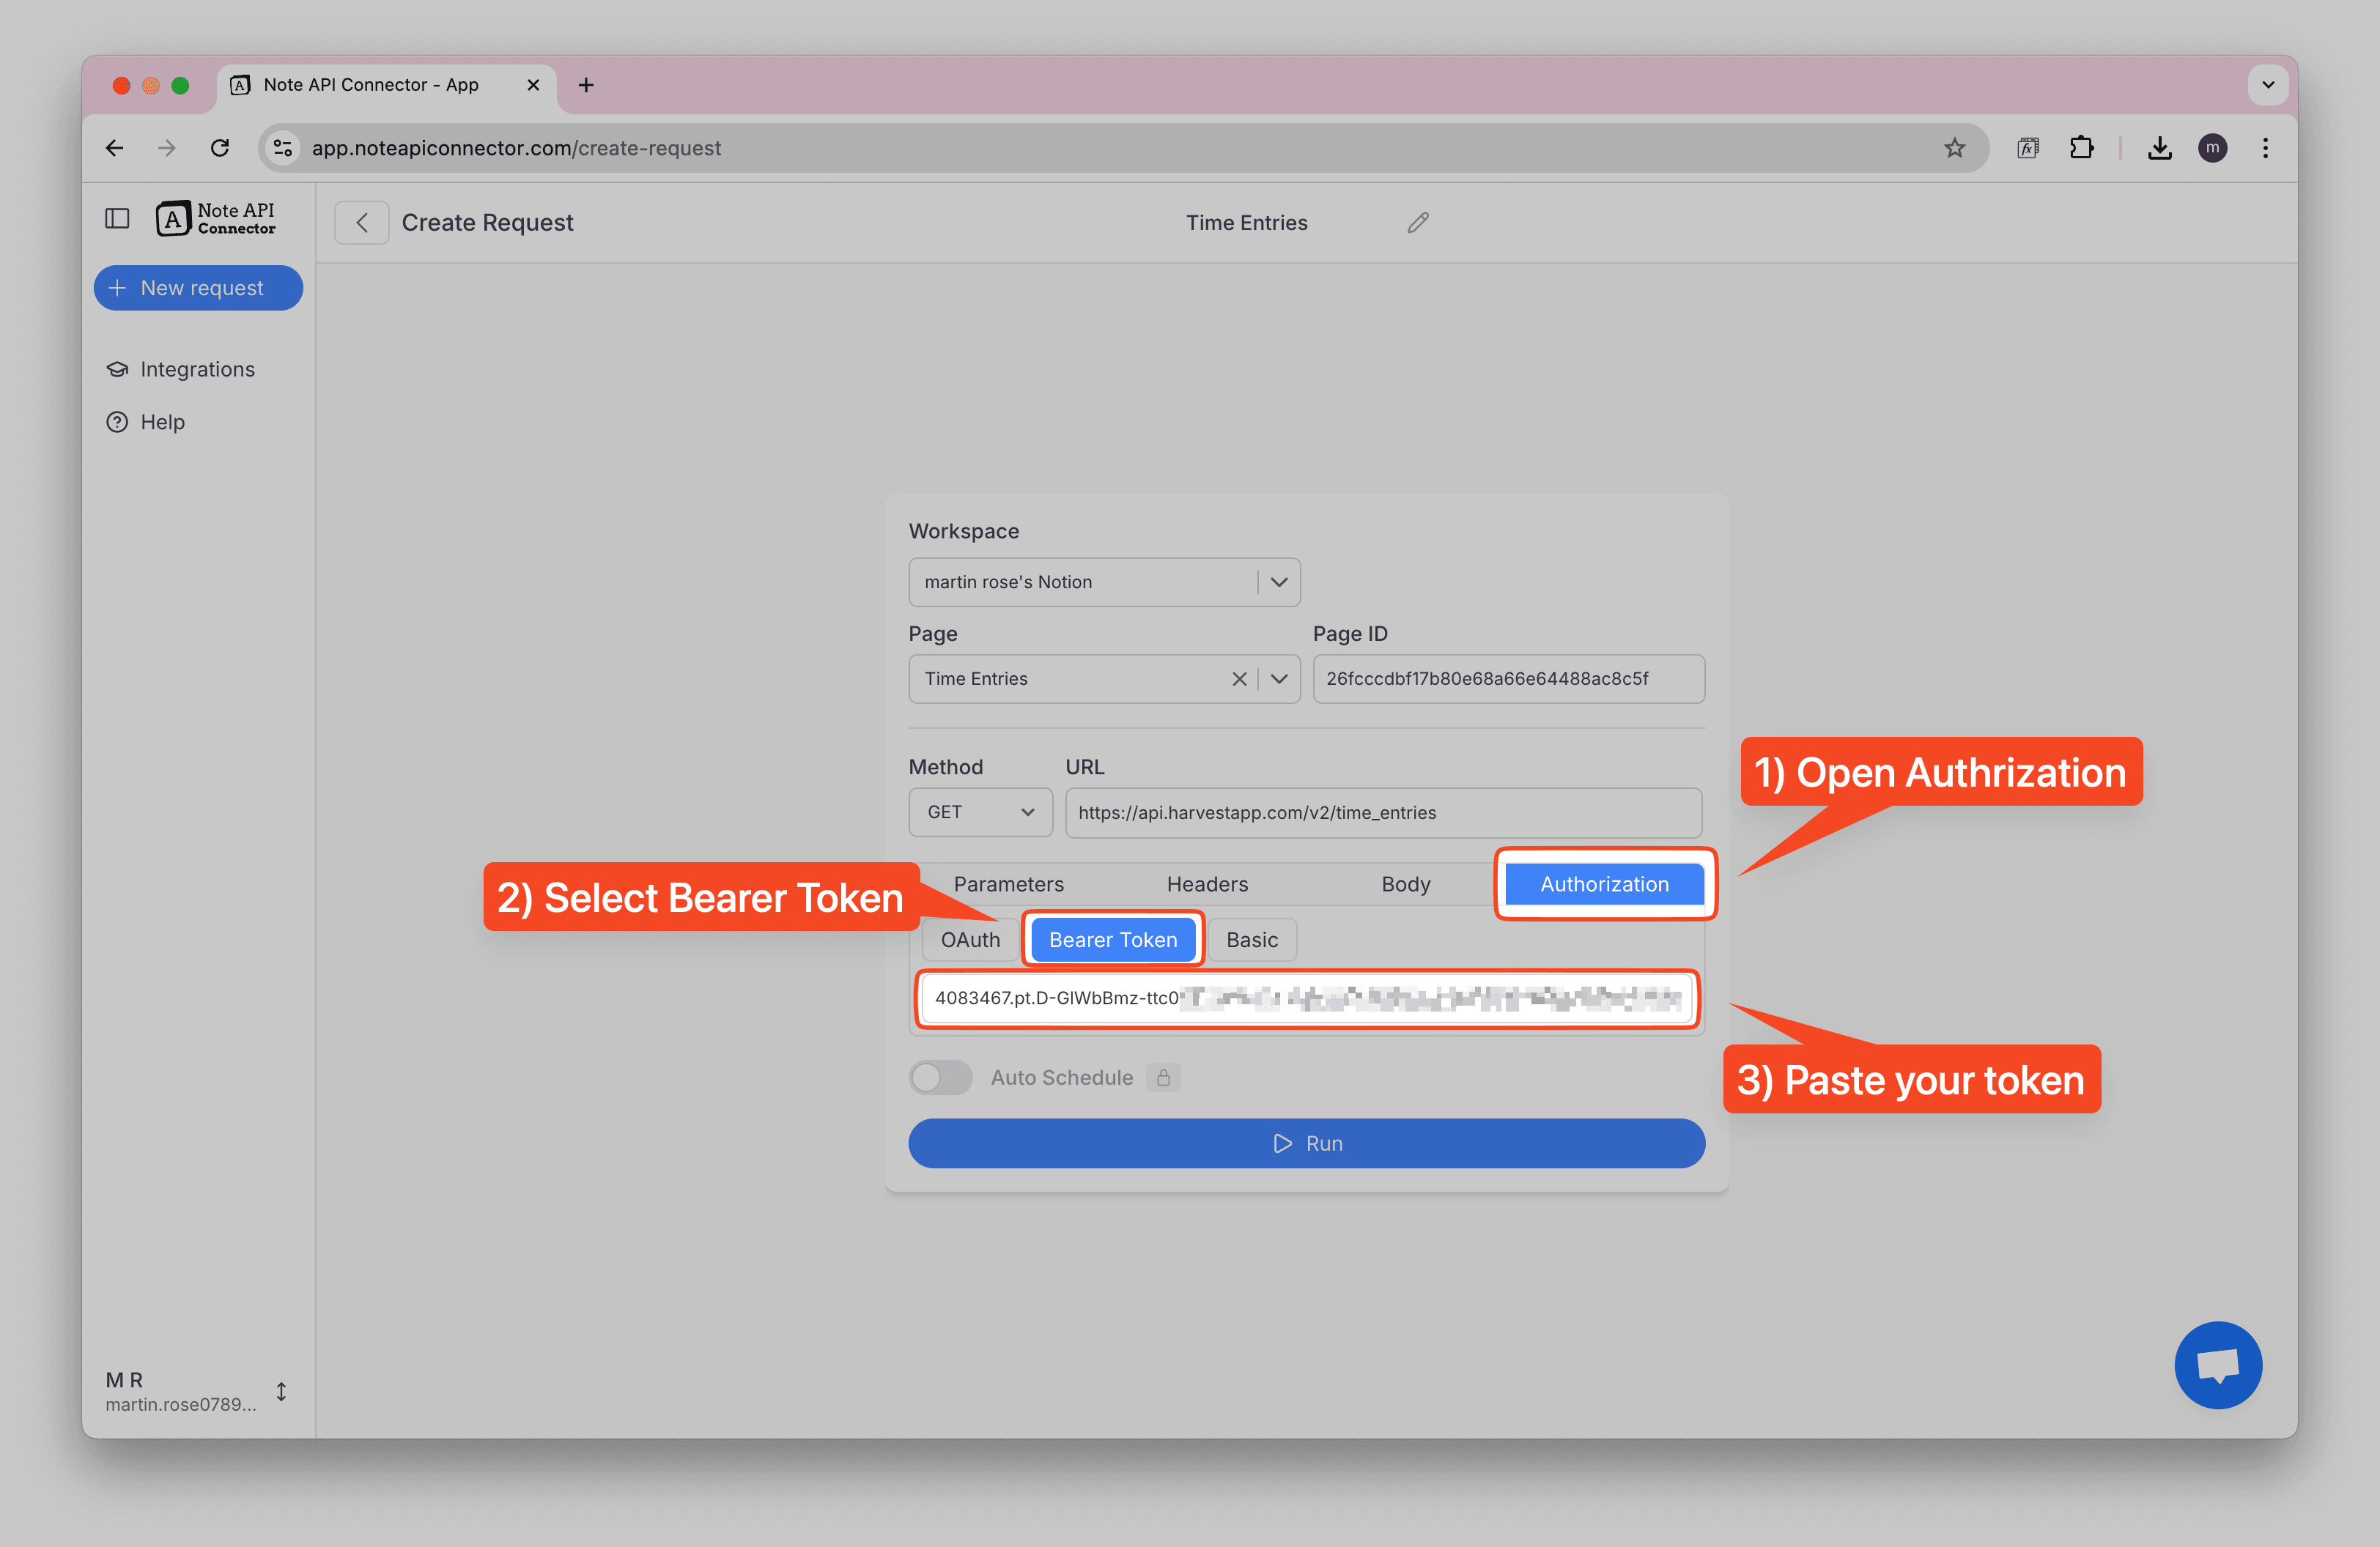Open Integrations in the sidebar
2380x1547 pixels.
tap(180, 368)
